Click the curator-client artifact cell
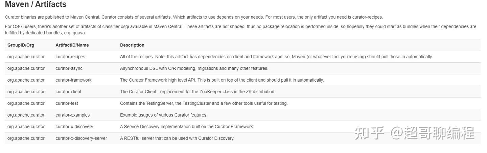Image resolution: width=487 pixels, height=153 pixels. (68, 92)
